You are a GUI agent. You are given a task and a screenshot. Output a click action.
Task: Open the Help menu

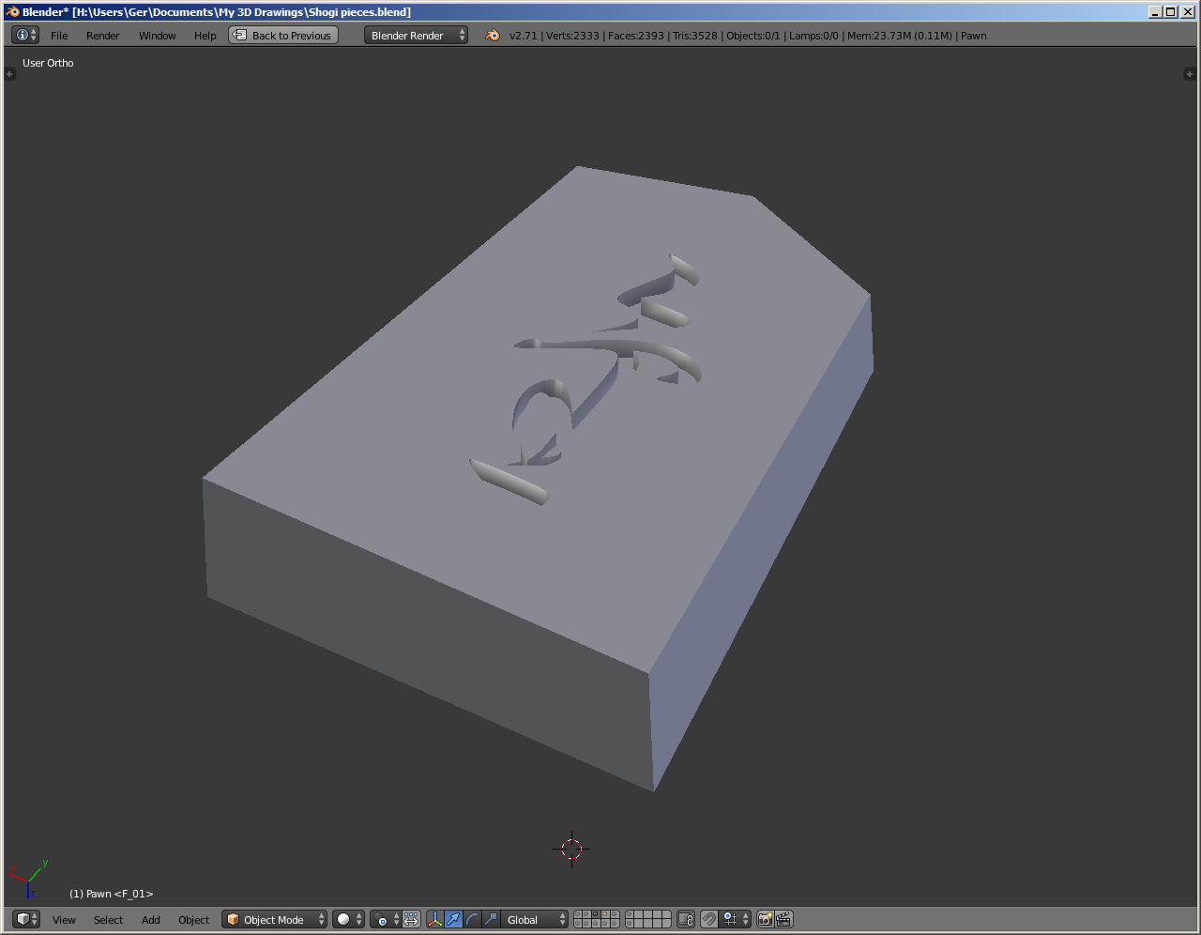tap(205, 36)
